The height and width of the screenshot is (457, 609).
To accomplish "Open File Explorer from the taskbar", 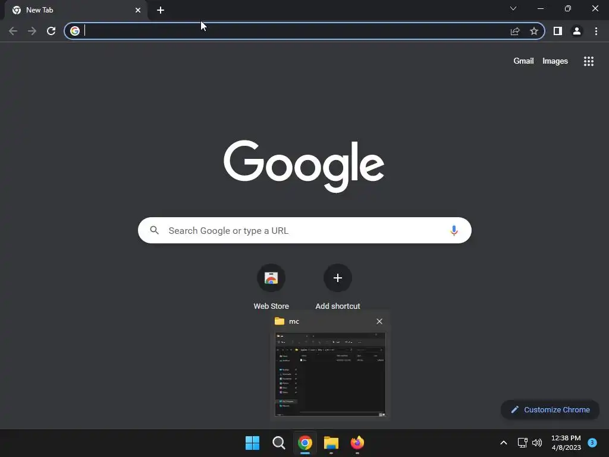I will point(331,443).
